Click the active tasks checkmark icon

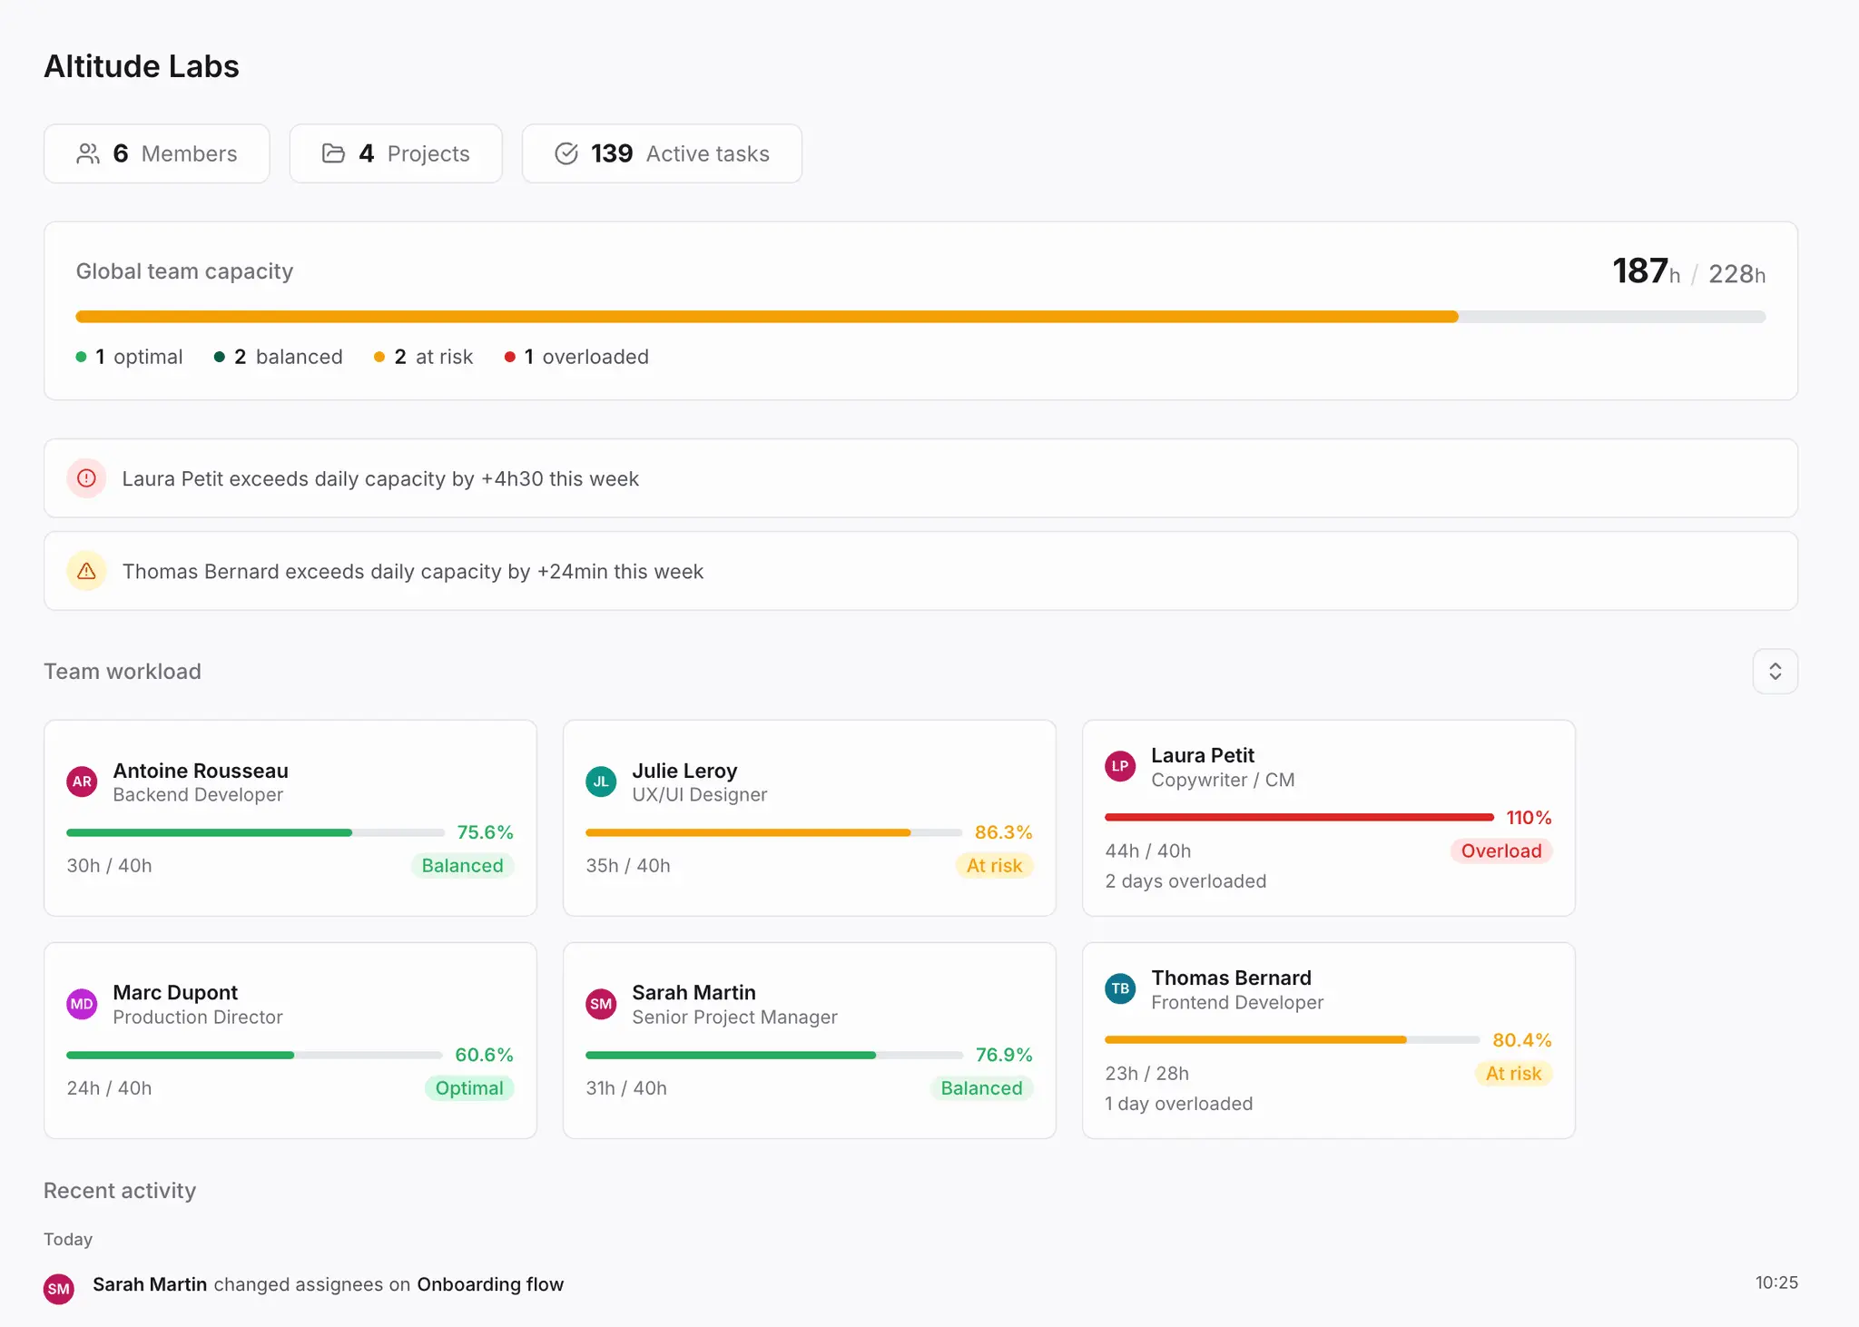(x=566, y=154)
